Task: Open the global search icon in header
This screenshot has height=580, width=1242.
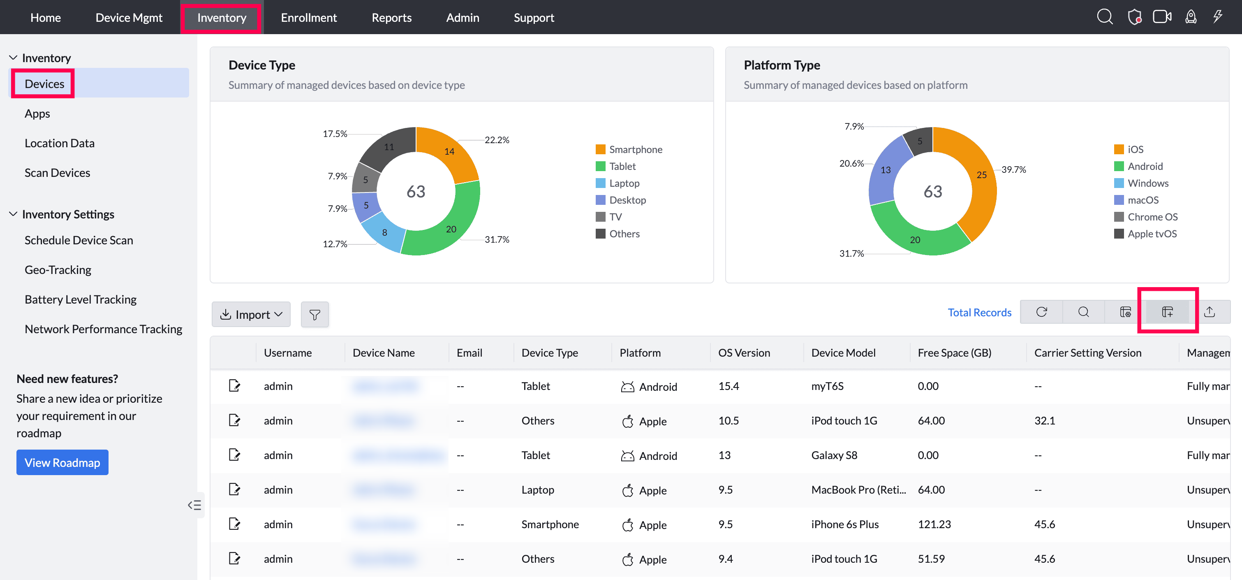Action: point(1105,17)
